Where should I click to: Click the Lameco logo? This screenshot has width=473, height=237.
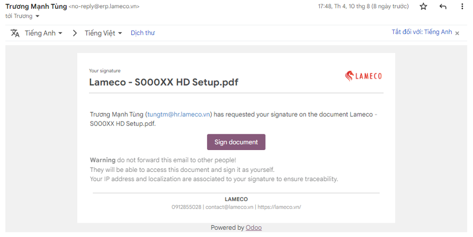pyautogui.click(x=363, y=76)
